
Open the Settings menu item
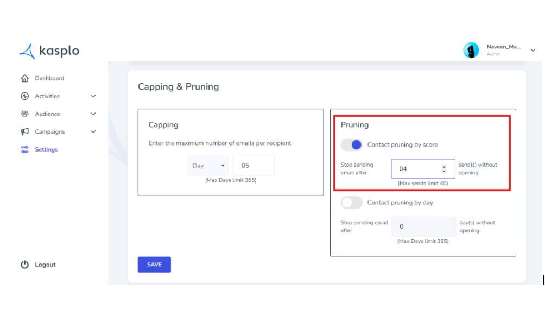[46, 149]
